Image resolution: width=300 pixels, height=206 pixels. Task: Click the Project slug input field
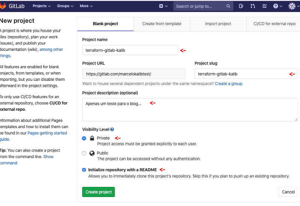(x=246, y=74)
